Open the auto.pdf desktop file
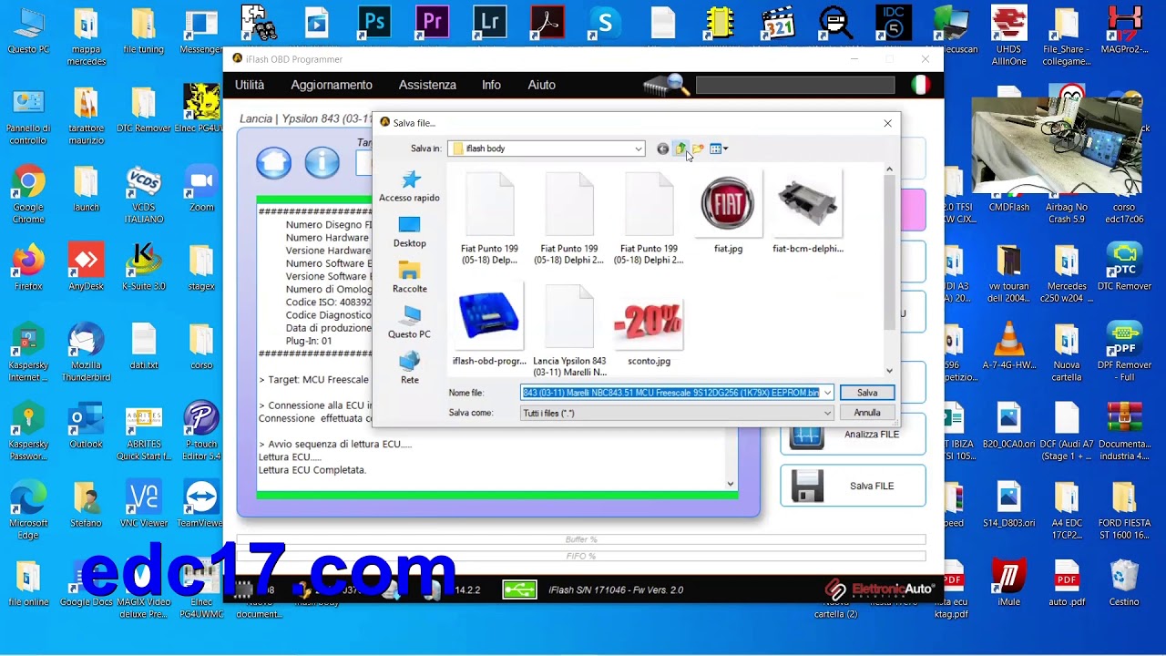1166x656 pixels. [x=1067, y=583]
